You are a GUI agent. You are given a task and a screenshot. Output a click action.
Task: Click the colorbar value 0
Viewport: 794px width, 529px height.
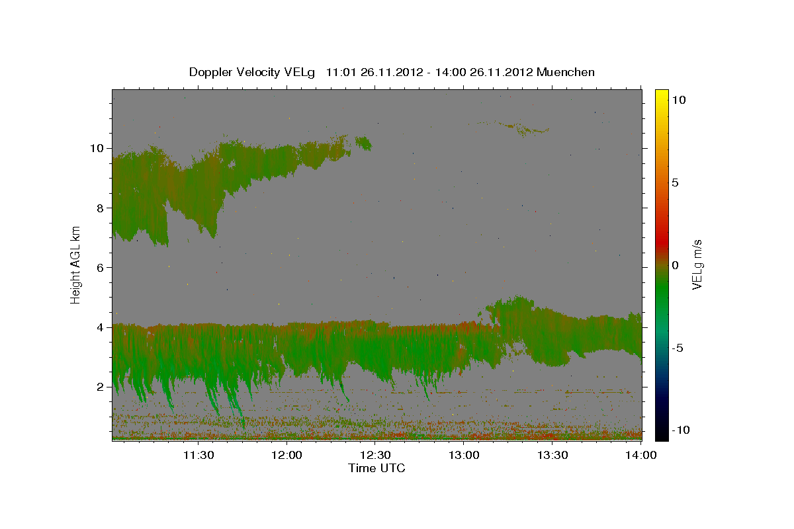(676, 265)
